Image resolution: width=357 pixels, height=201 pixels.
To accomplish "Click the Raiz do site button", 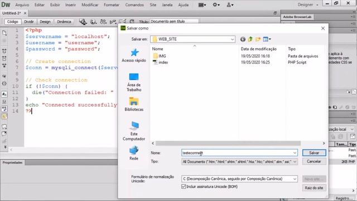I will click(x=314, y=188).
